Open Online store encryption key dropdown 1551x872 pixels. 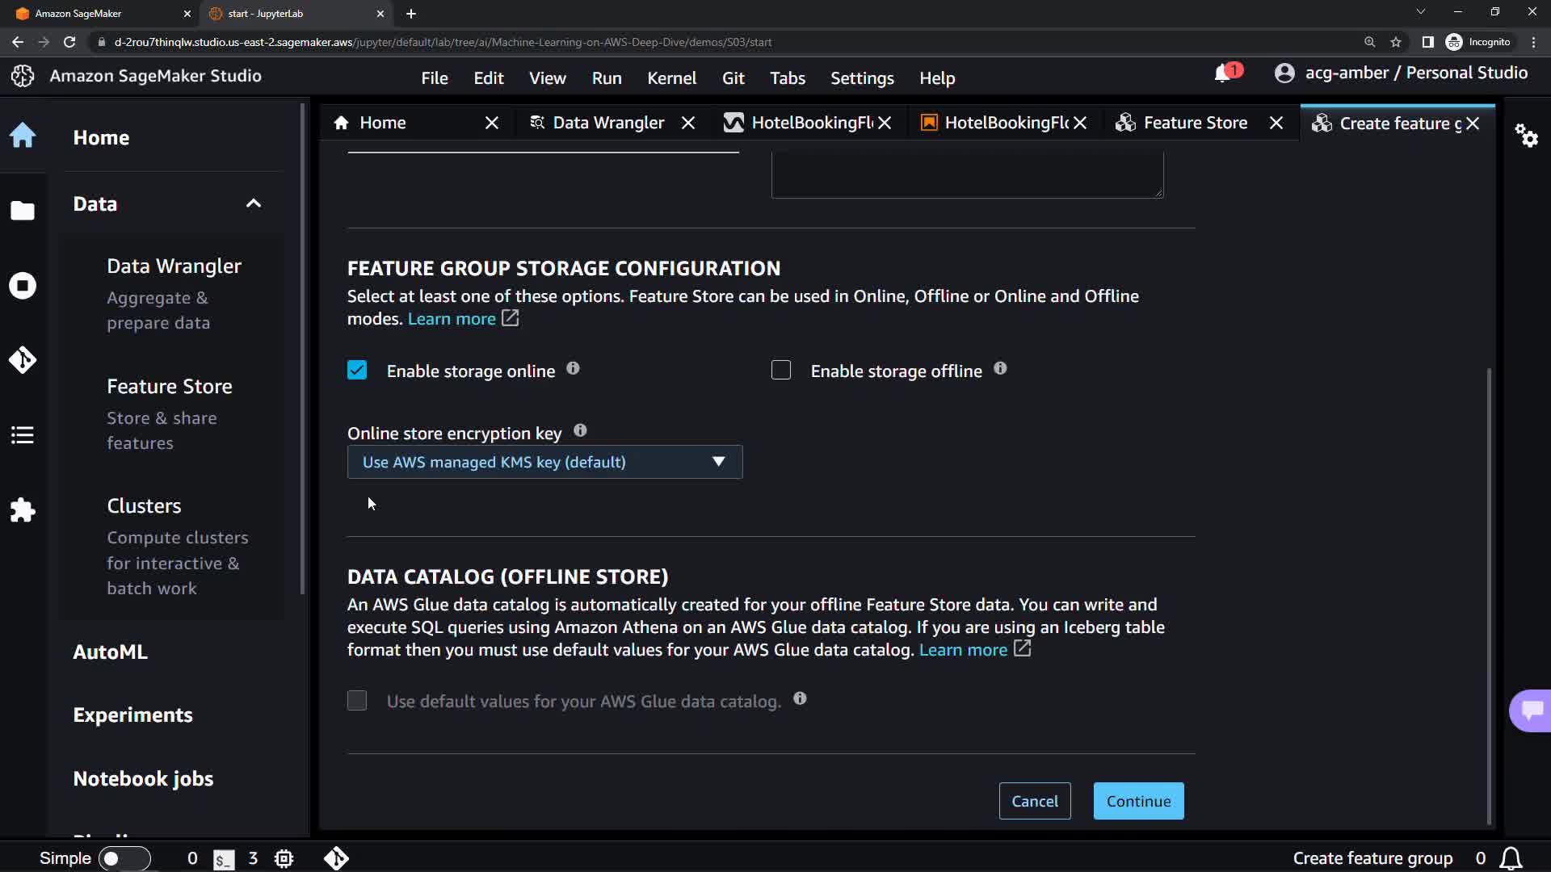[544, 463]
